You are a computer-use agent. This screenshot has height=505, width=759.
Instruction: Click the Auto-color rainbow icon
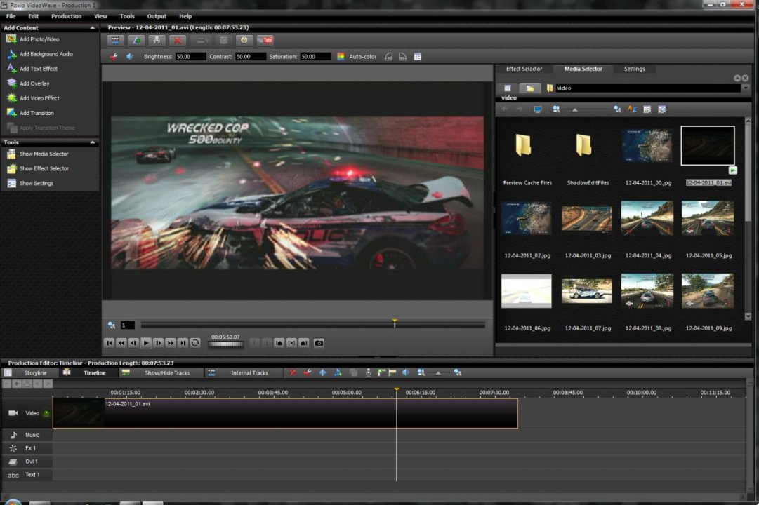click(x=341, y=57)
